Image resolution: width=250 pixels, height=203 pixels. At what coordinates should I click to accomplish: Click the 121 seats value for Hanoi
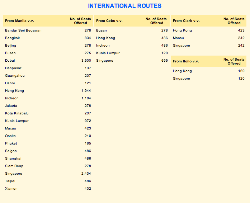coord(88,83)
